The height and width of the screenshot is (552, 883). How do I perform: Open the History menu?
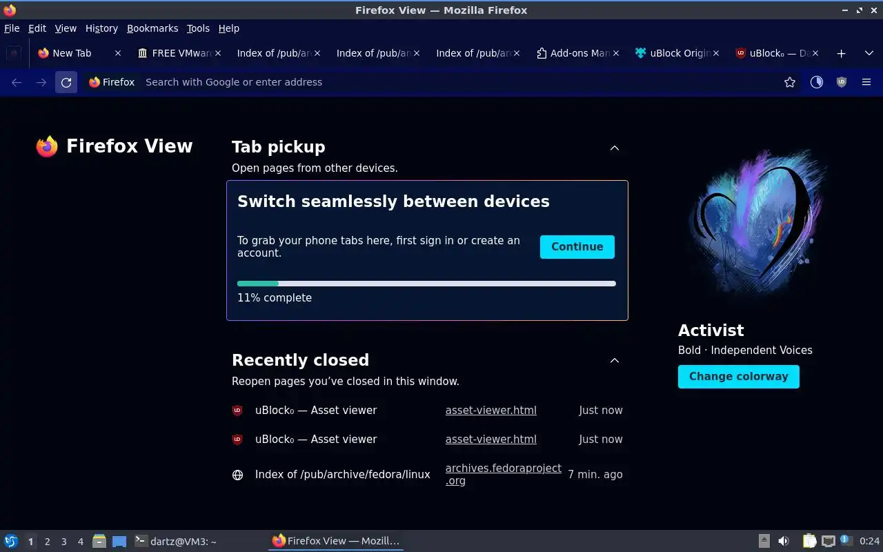tap(101, 28)
